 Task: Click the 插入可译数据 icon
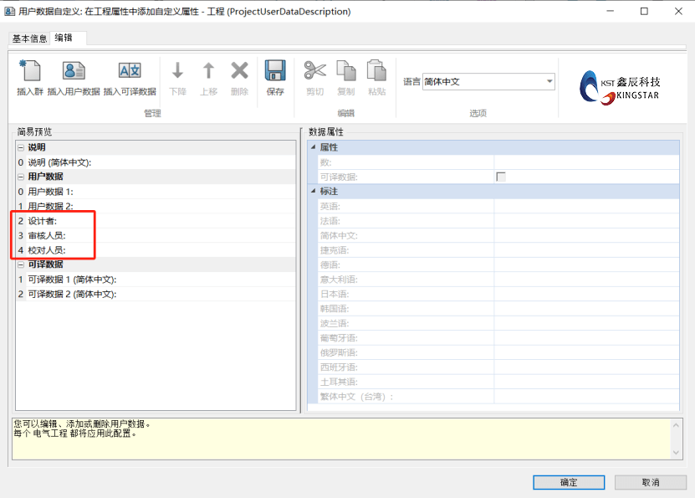(130, 72)
